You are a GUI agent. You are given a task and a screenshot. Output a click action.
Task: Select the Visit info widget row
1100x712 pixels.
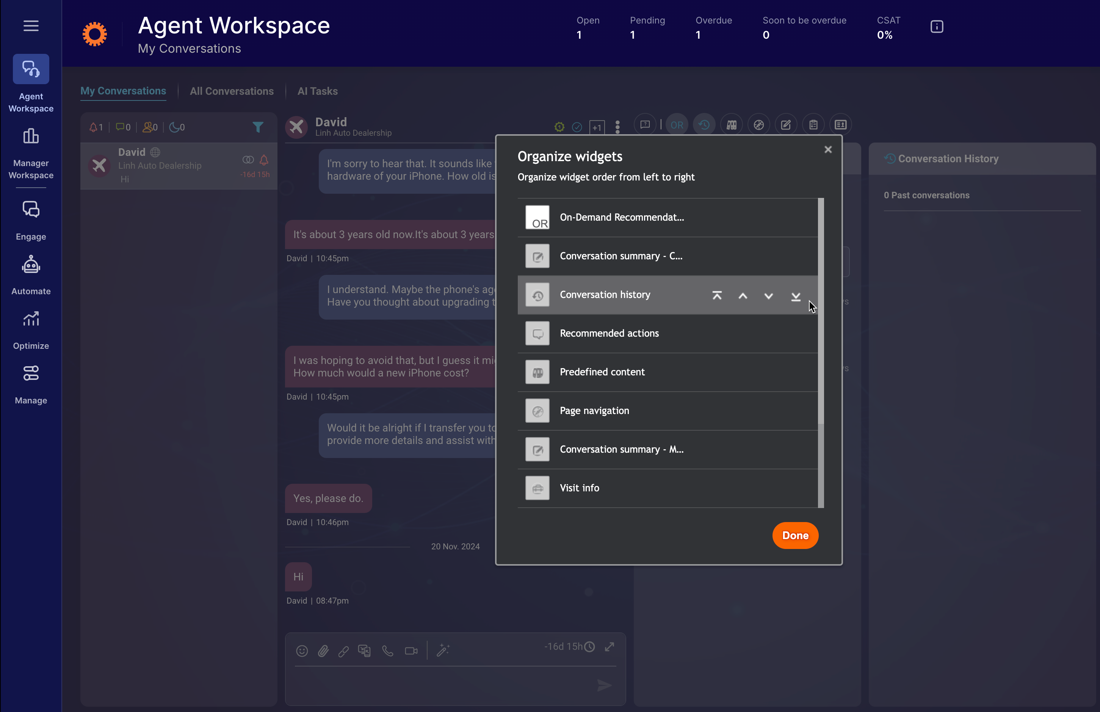click(x=668, y=488)
